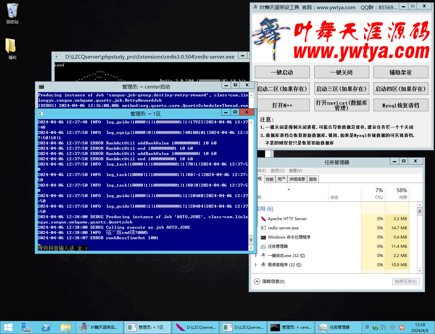
Task: Click 启动三区(如果存在) button
Action: (x=342, y=89)
